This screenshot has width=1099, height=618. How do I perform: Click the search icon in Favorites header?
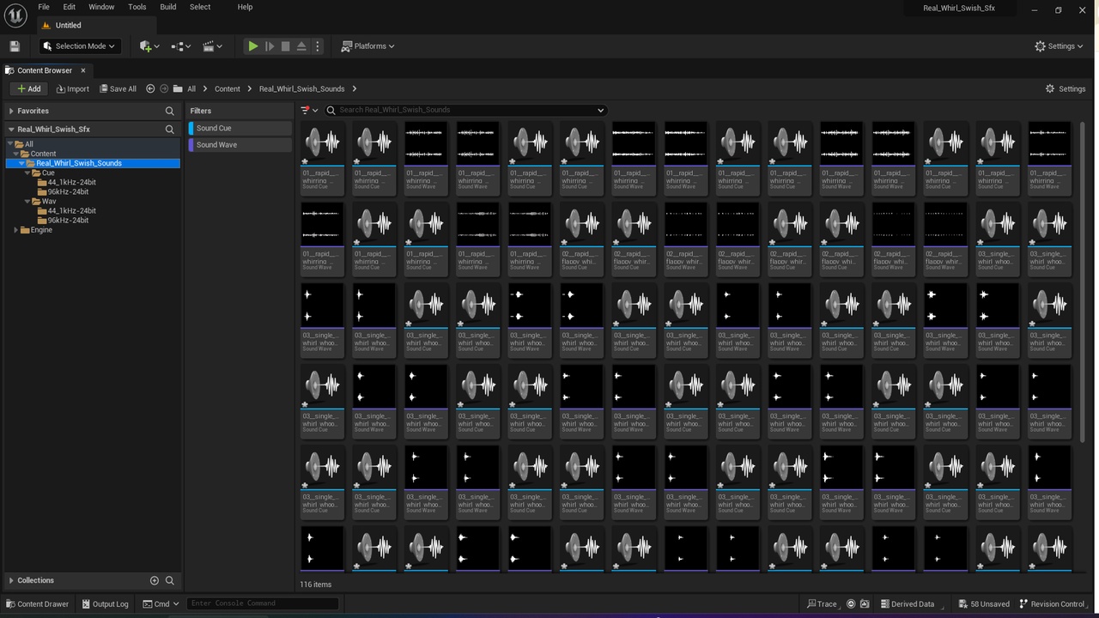tap(169, 111)
